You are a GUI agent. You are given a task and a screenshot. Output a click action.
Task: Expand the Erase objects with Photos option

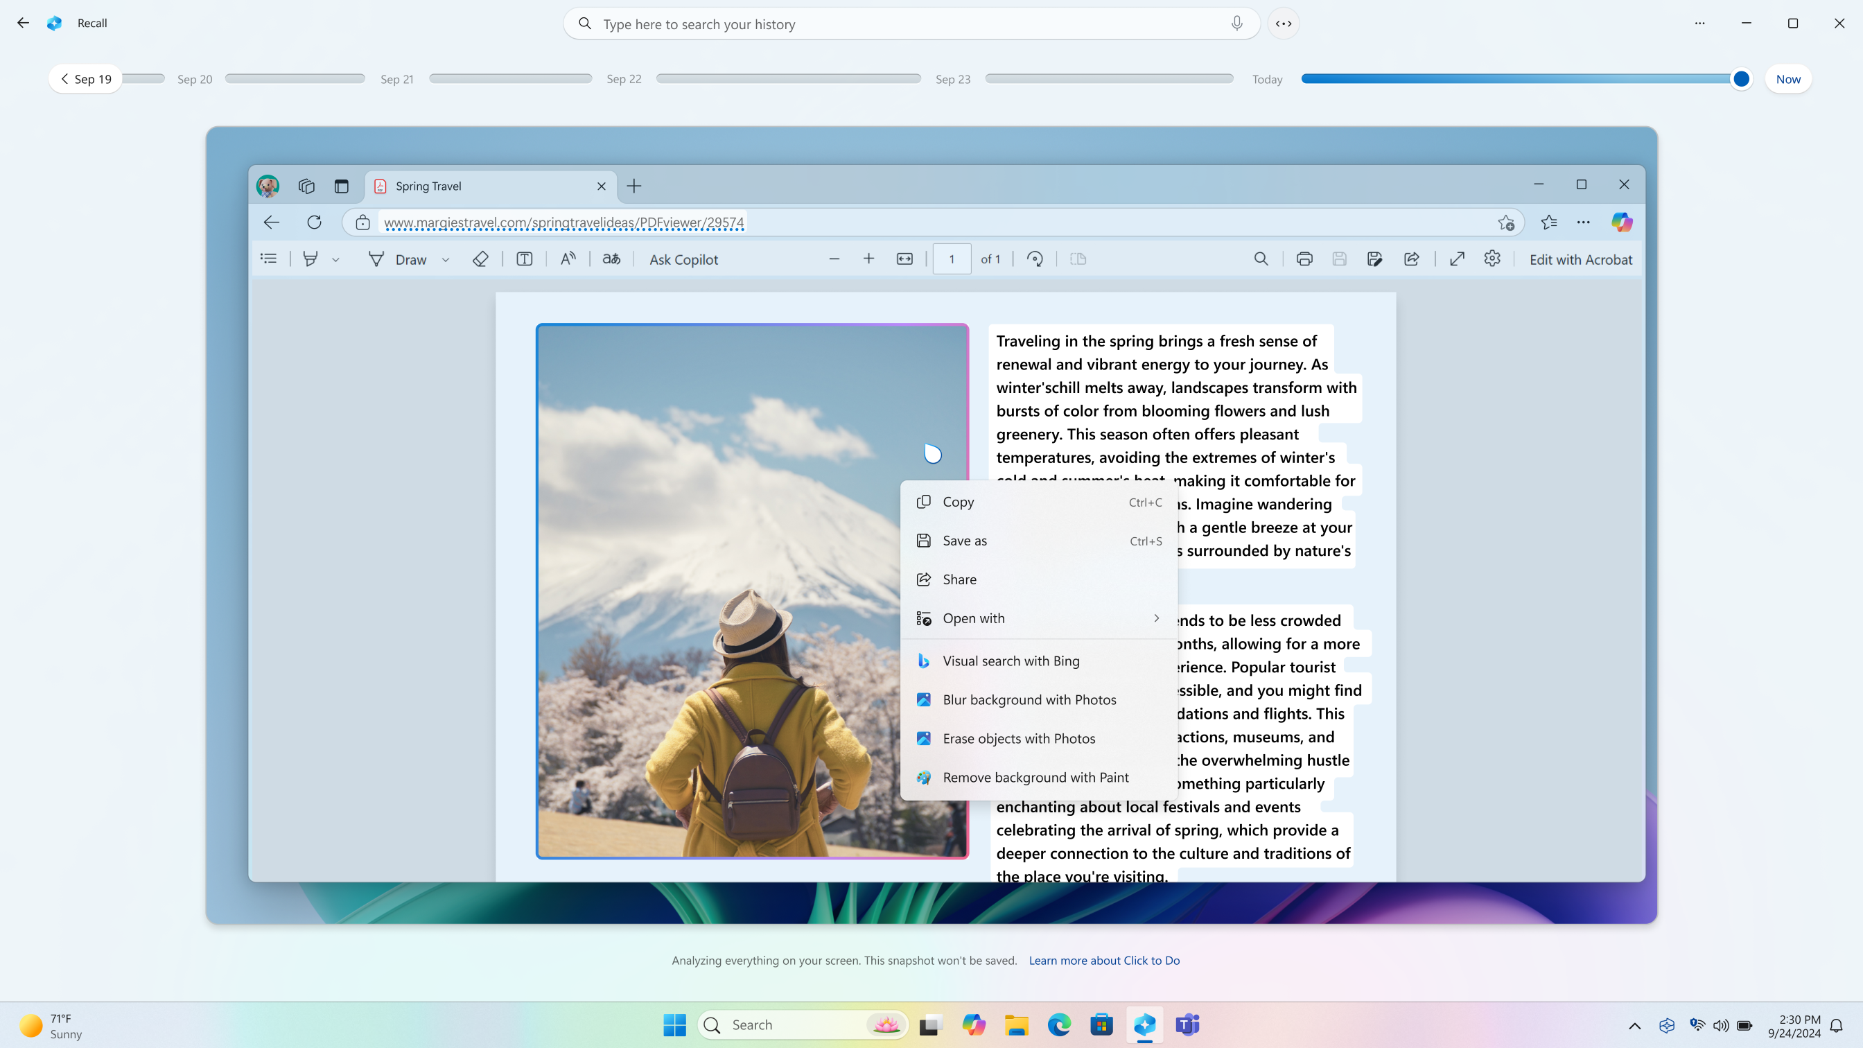(x=1020, y=737)
